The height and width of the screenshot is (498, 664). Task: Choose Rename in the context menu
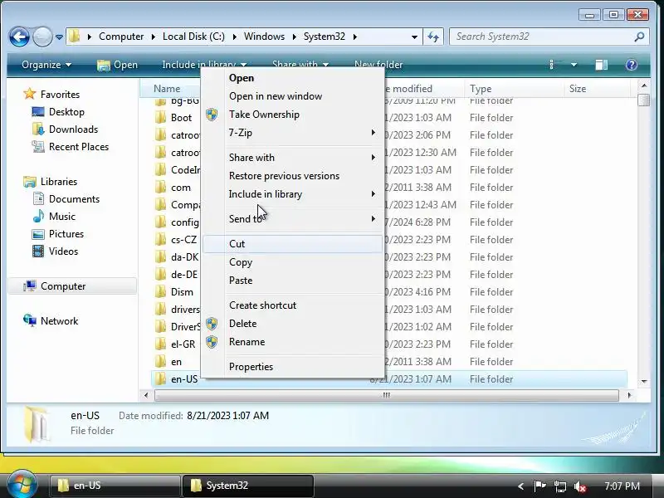click(x=292, y=342)
